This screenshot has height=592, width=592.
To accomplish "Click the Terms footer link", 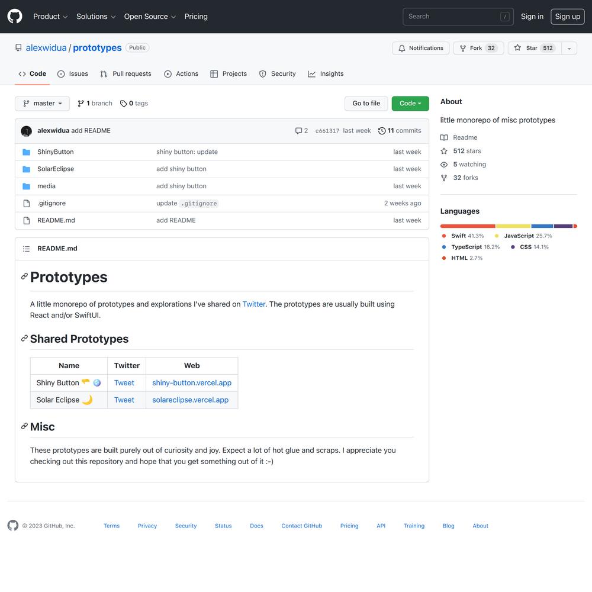I will coord(112,526).
